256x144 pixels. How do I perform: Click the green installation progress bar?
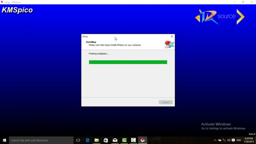click(x=128, y=62)
